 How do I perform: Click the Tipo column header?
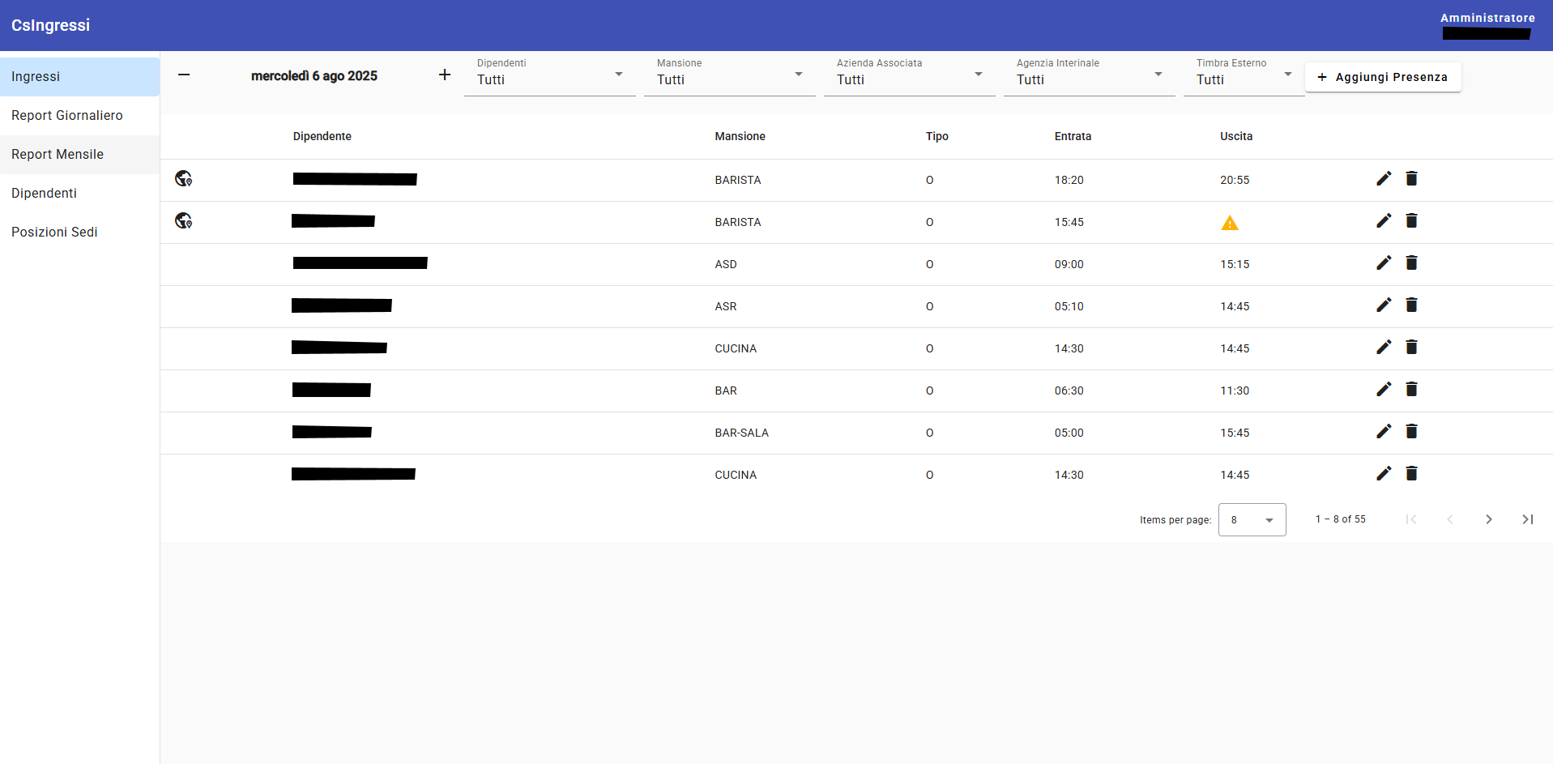click(x=937, y=136)
